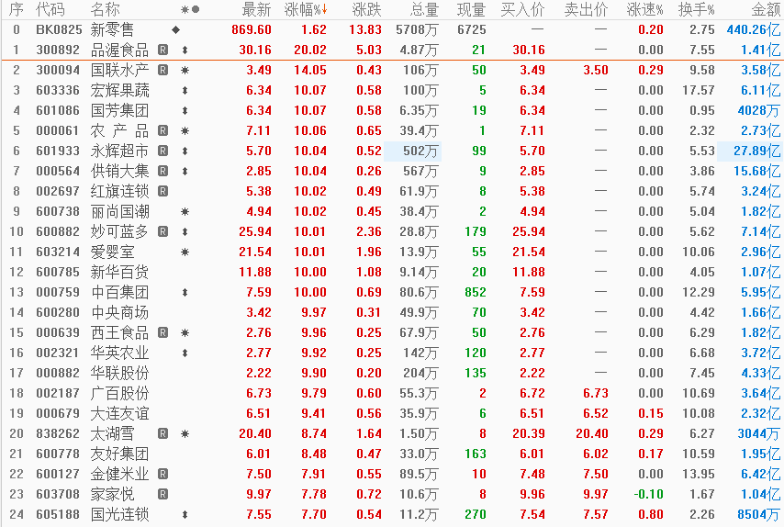This screenshot has width=784, height=527.
Task: Click the arrow marker icon for 宏辉果蔬
Action: coord(185,91)
